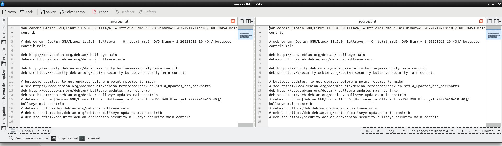Click line number 15 in the right pane
Viewport: 502px width, 146px height.
tap(259, 99)
